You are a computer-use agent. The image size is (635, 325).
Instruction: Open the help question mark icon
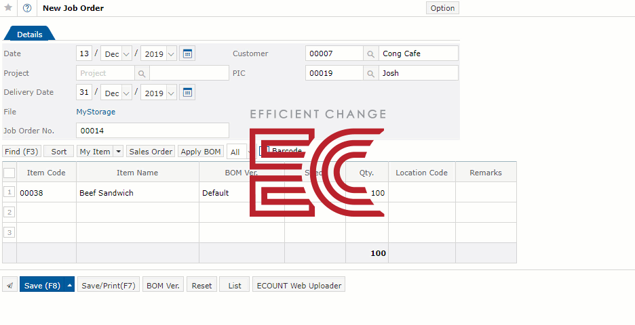click(x=27, y=8)
